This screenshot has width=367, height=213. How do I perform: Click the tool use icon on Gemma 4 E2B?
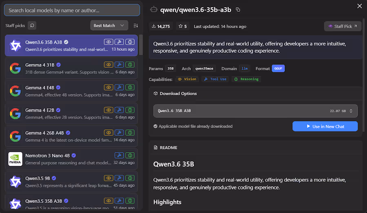tap(119, 110)
